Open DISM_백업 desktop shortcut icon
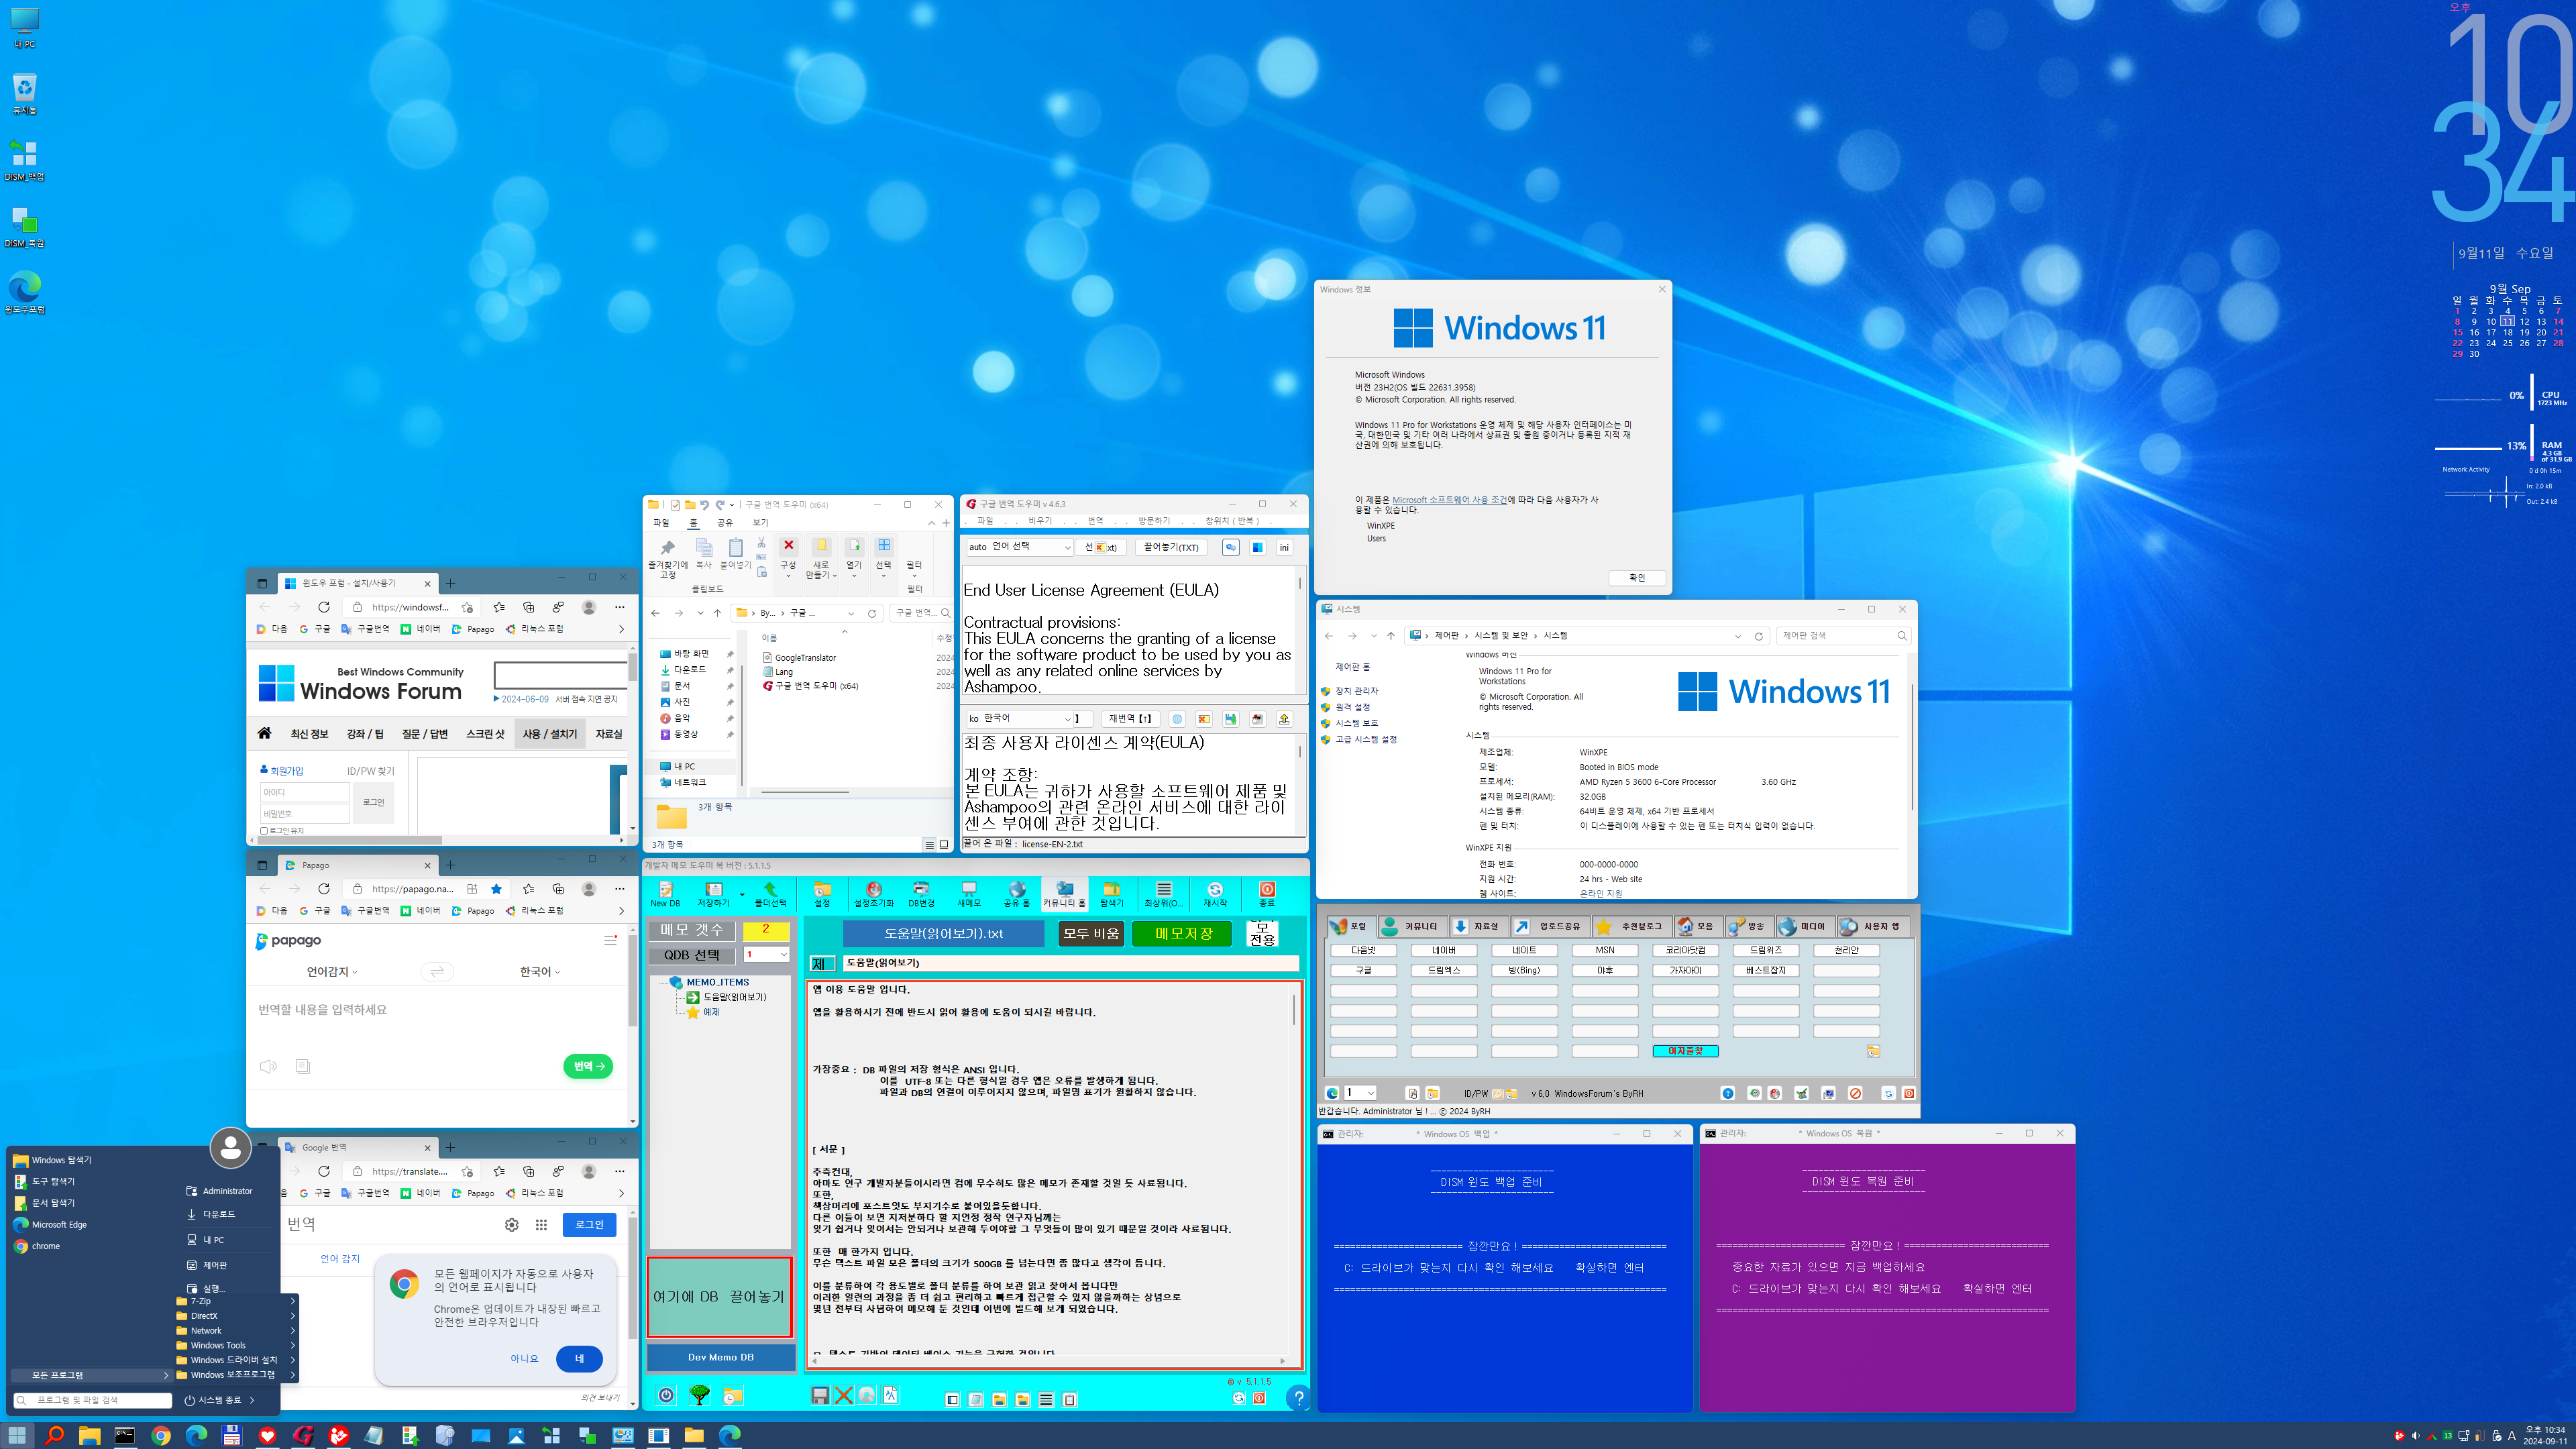 pos(24,160)
